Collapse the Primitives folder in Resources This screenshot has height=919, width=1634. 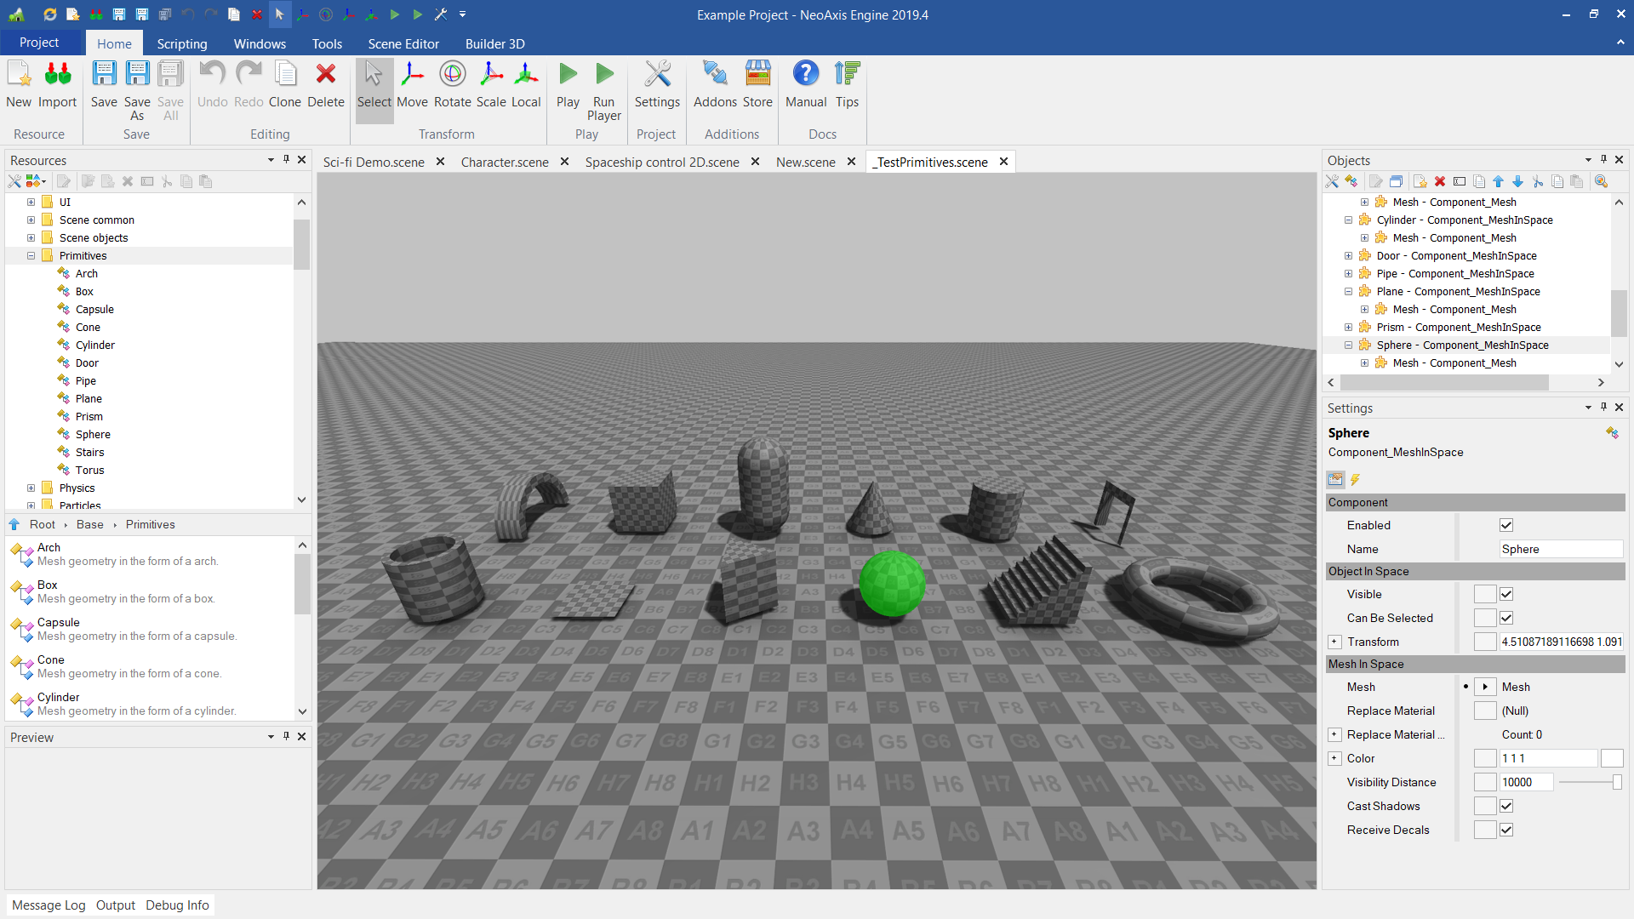click(x=31, y=256)
